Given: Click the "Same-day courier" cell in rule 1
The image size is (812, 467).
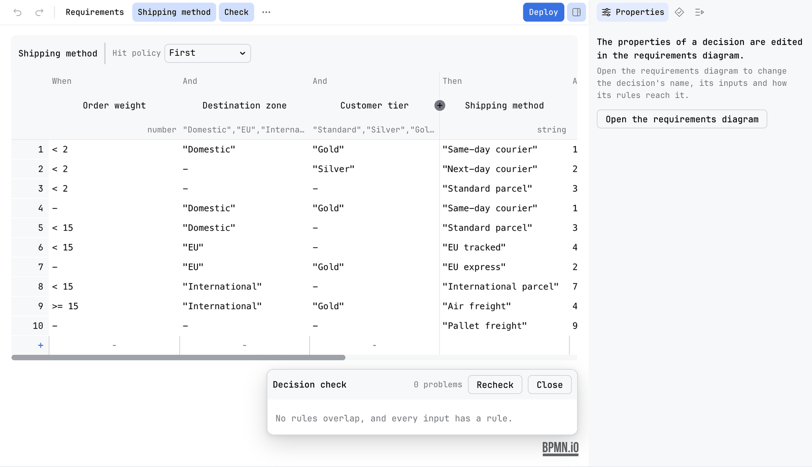Looking at the screenshot, I should pyautogui.click(x=504, y=150).
